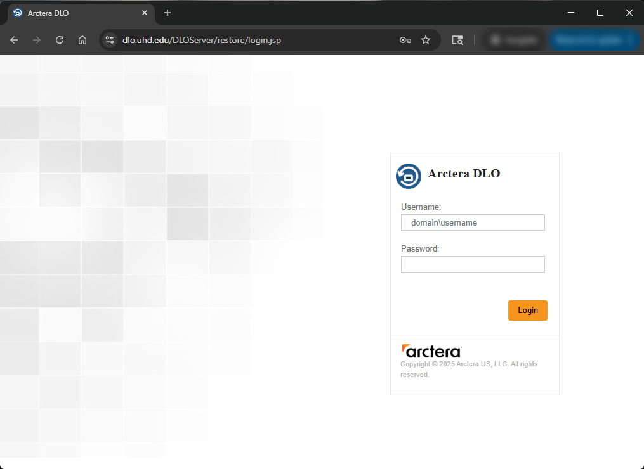Go to the browser home page
Screen dimensions: 644x469
pyautogui.click(x=82, y=40)
